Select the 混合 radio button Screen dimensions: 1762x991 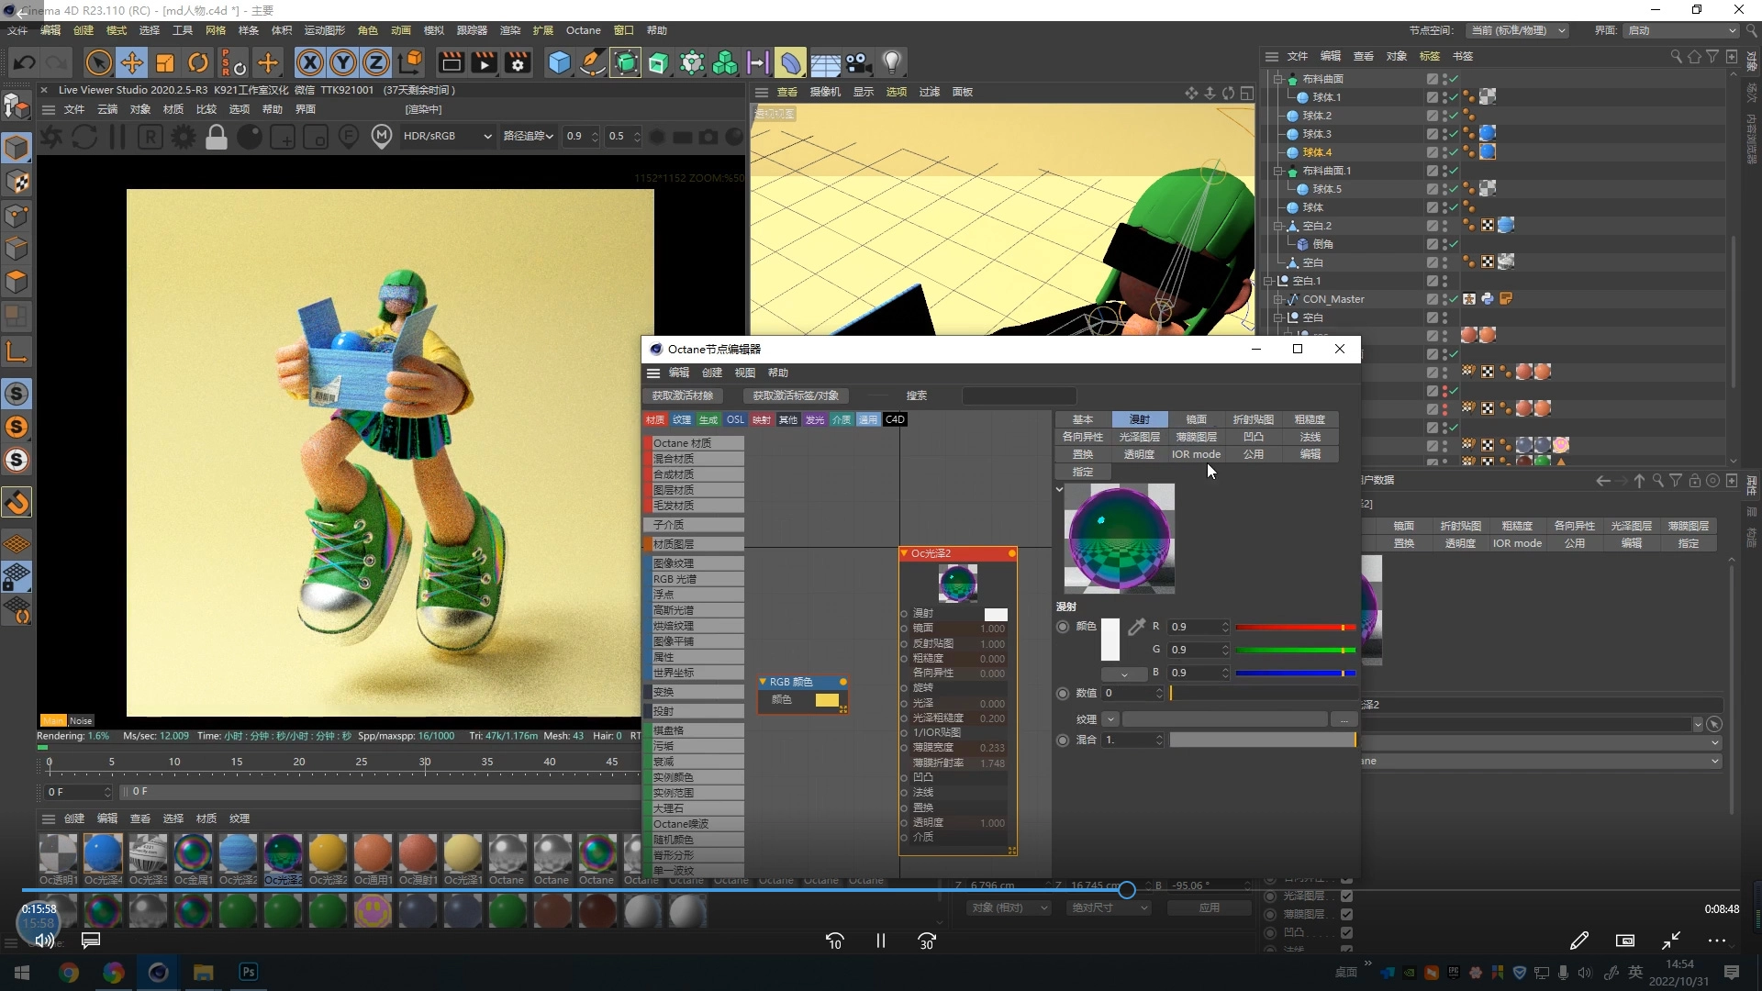(x=1063, y=740)
